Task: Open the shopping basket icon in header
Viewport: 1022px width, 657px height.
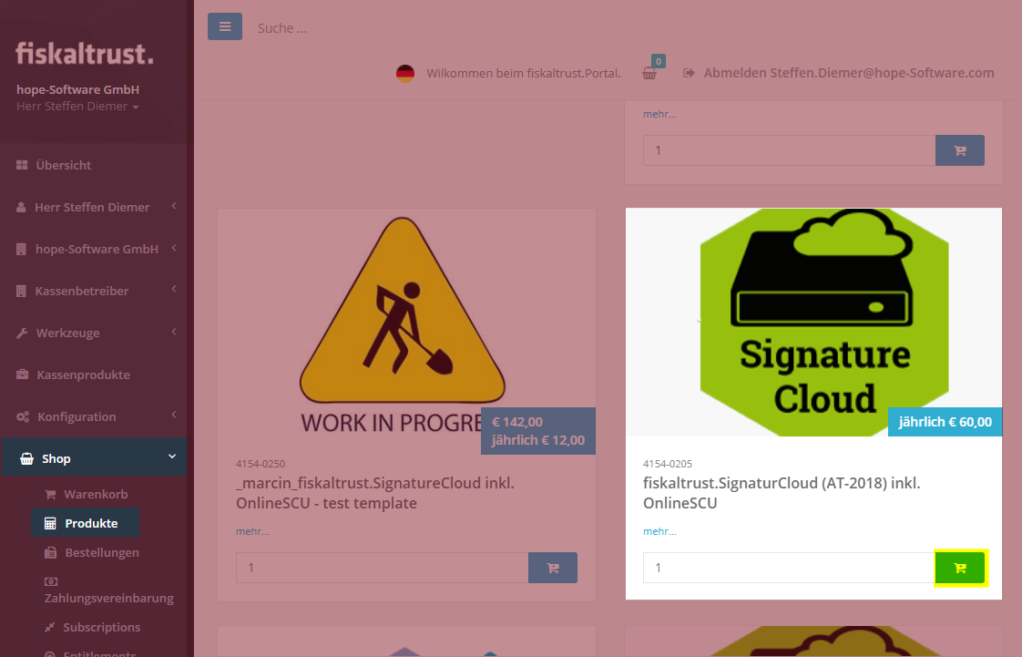Action: 649,73
